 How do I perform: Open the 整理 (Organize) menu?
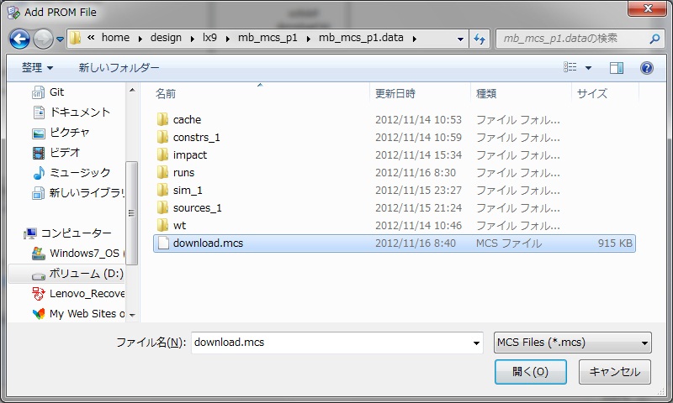(37, 68)
